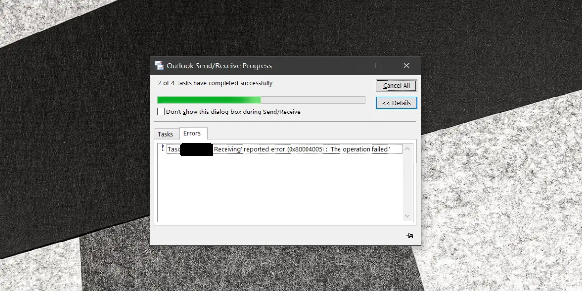Select the Errors tab
Image resolution: width=582 pixels, height=291 pixels.
(193, 133)
